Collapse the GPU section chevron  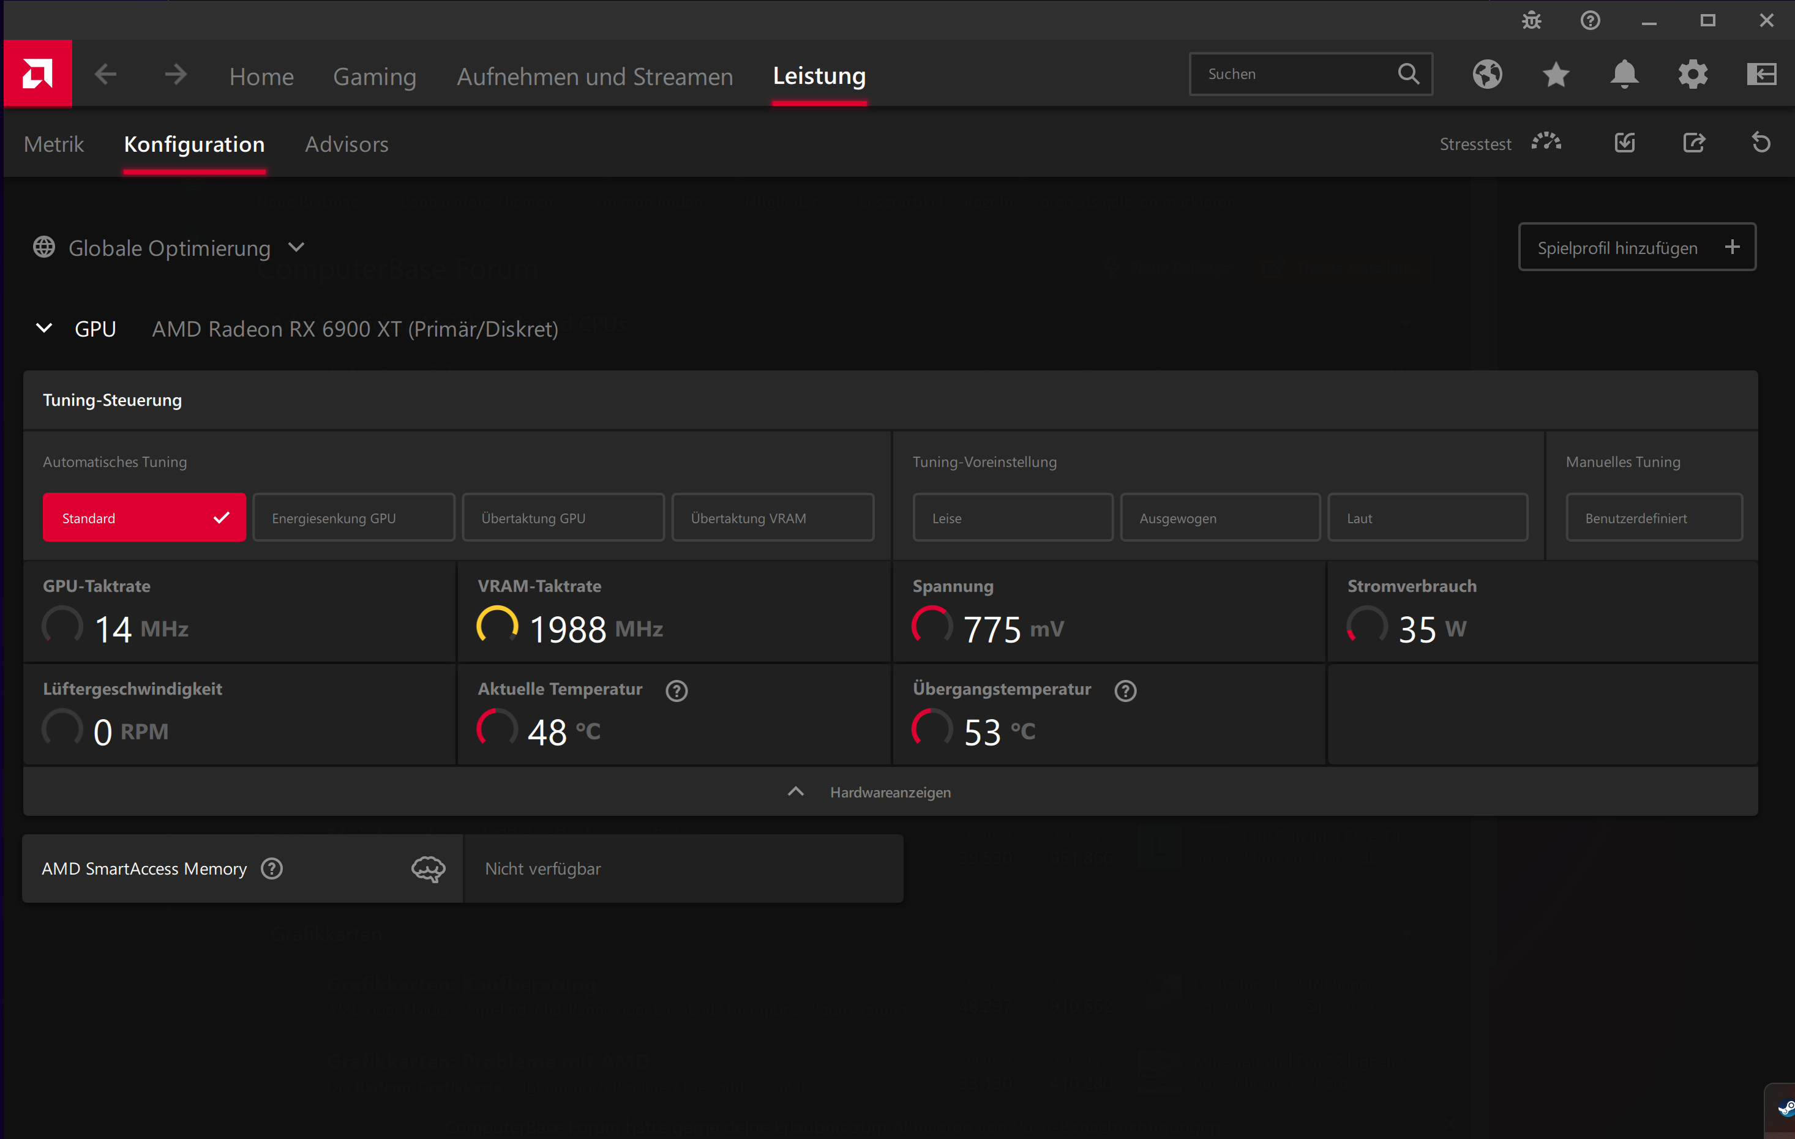pyautogui.click(x=44, y=328)
